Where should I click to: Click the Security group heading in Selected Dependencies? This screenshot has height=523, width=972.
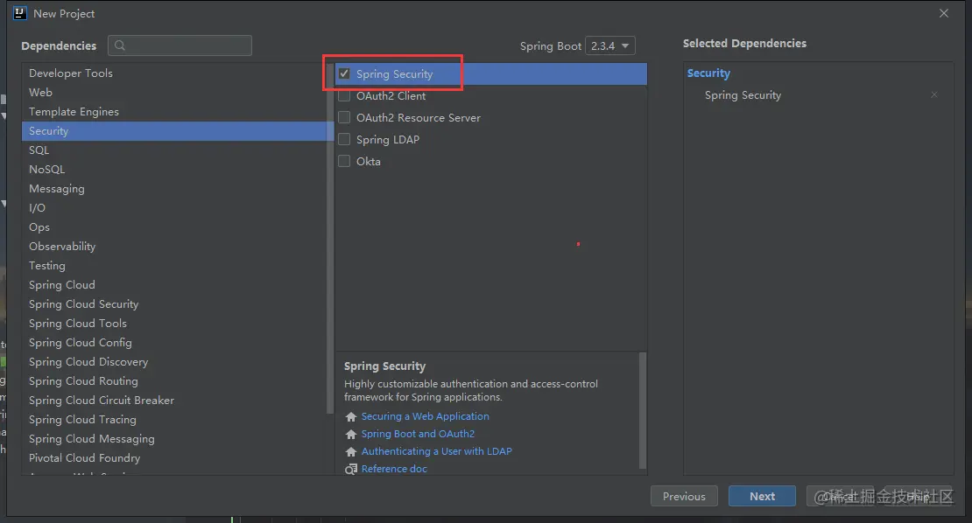(708, 73)
